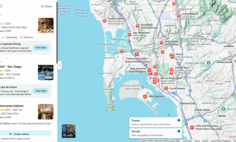Open more options above the North Park Way listing
Image resolution: width=236 pixels, height=142 pixels.
tap(1, 15)
